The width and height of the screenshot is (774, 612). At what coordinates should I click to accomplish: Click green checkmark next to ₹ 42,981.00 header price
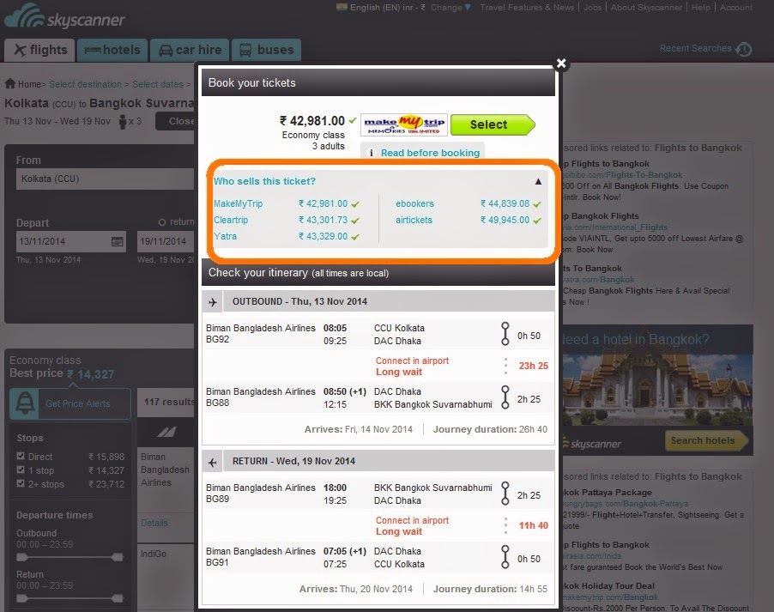[x=353, y=120]
